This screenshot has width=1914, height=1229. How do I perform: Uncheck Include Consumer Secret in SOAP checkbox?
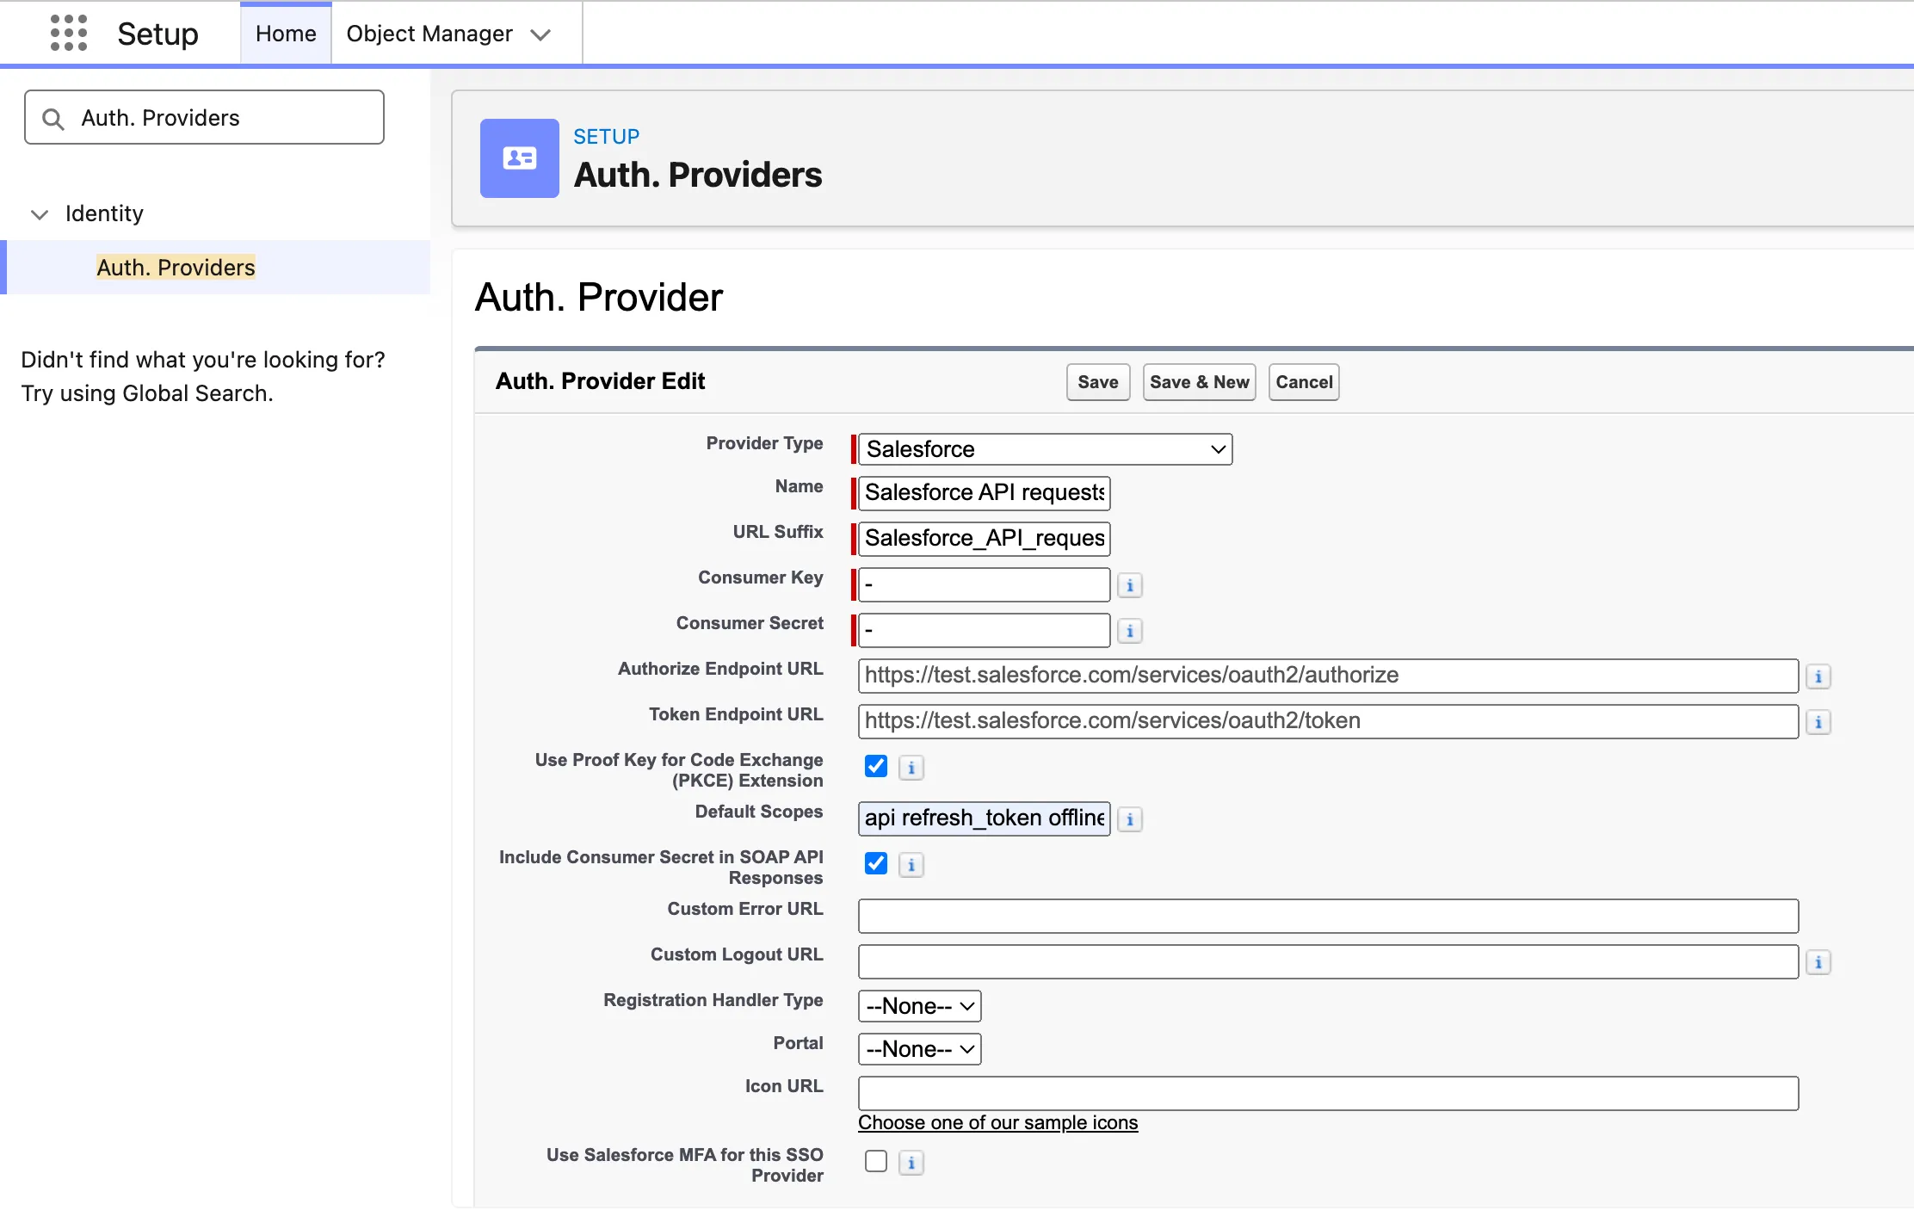(875, 863)
